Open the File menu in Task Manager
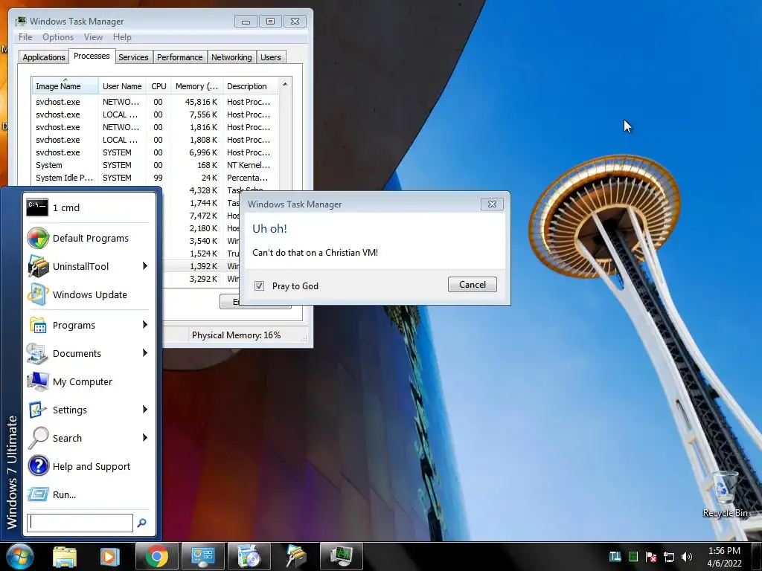The height and width of the screenshot is (571, 762). pyautogui.click(x=25, y=37)
